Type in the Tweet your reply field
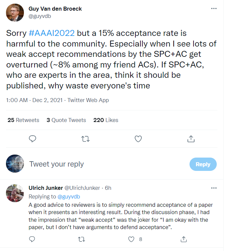The width and height of the screenshot is (232, 251). (100, 164)
